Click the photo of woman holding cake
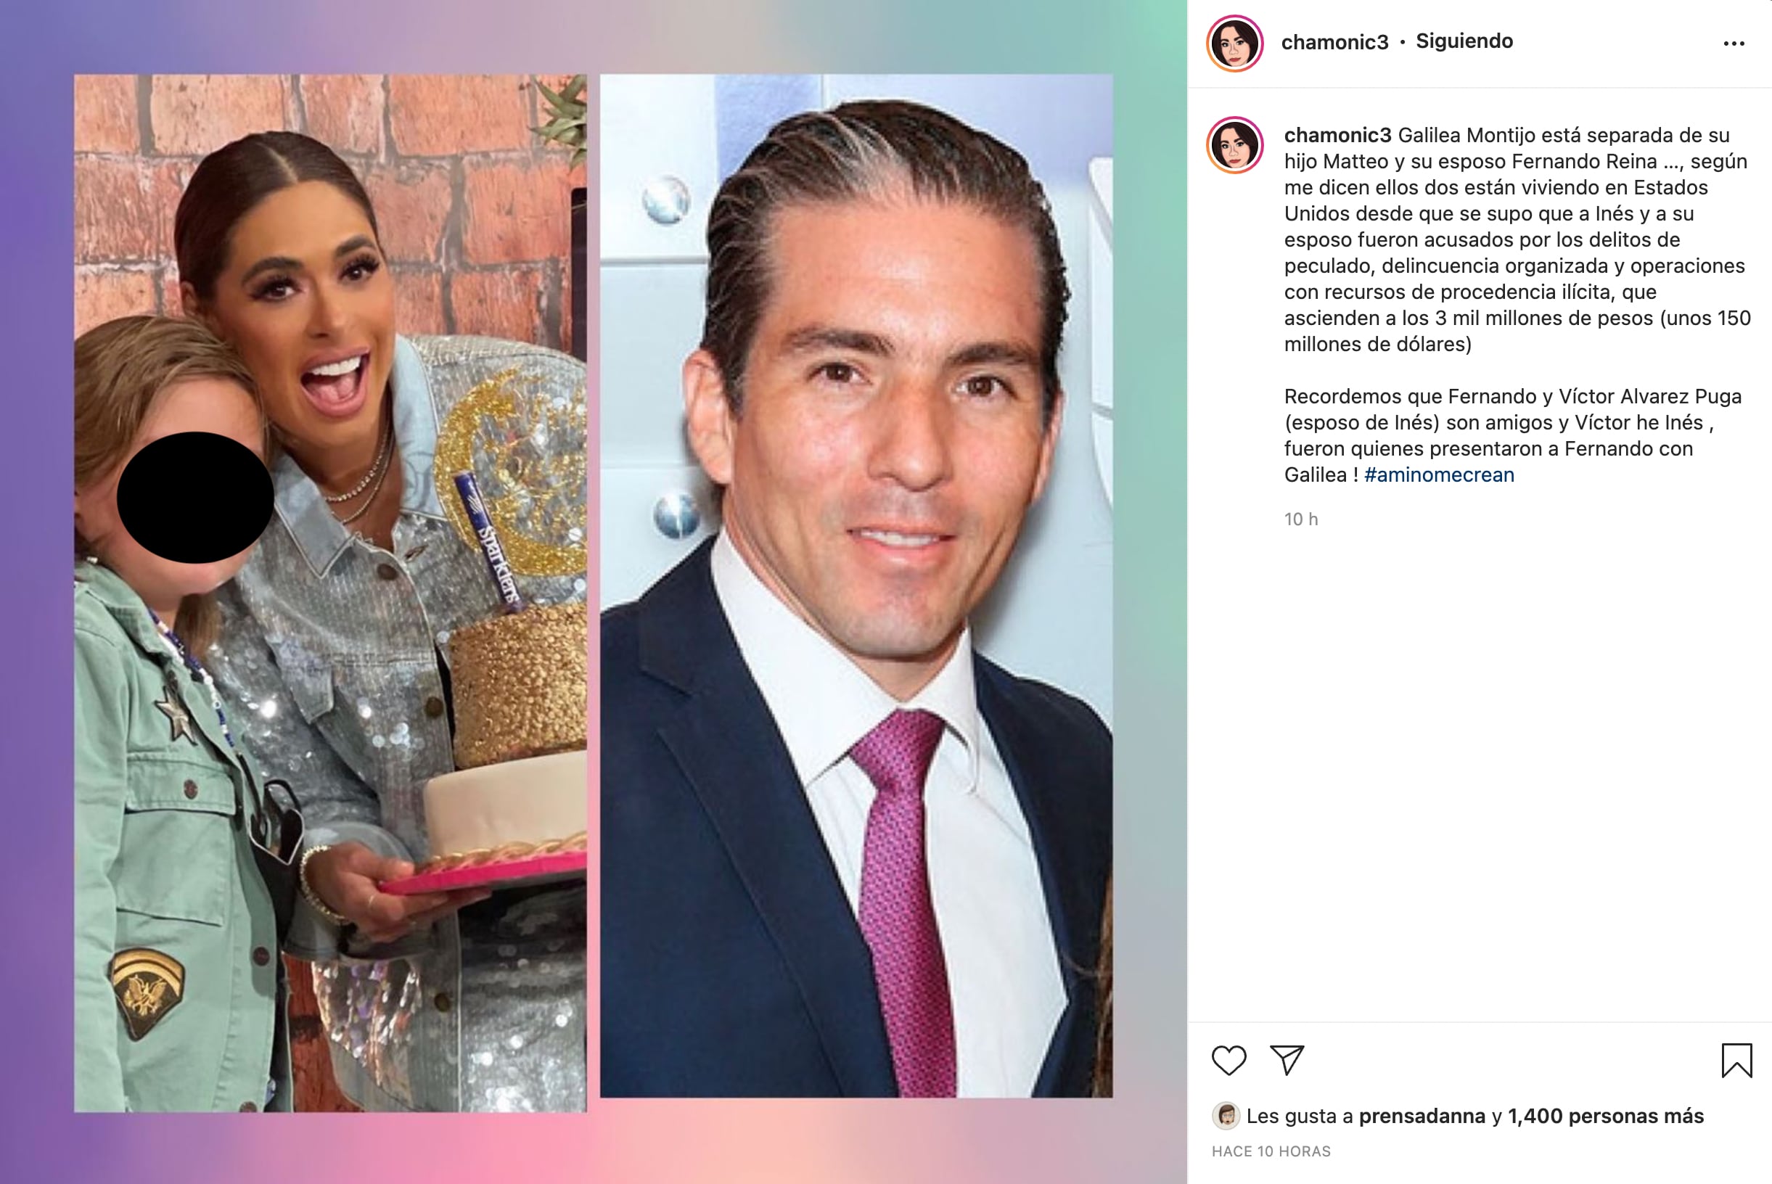The width and height of the screenshot is (1772, 1184). 330,593
